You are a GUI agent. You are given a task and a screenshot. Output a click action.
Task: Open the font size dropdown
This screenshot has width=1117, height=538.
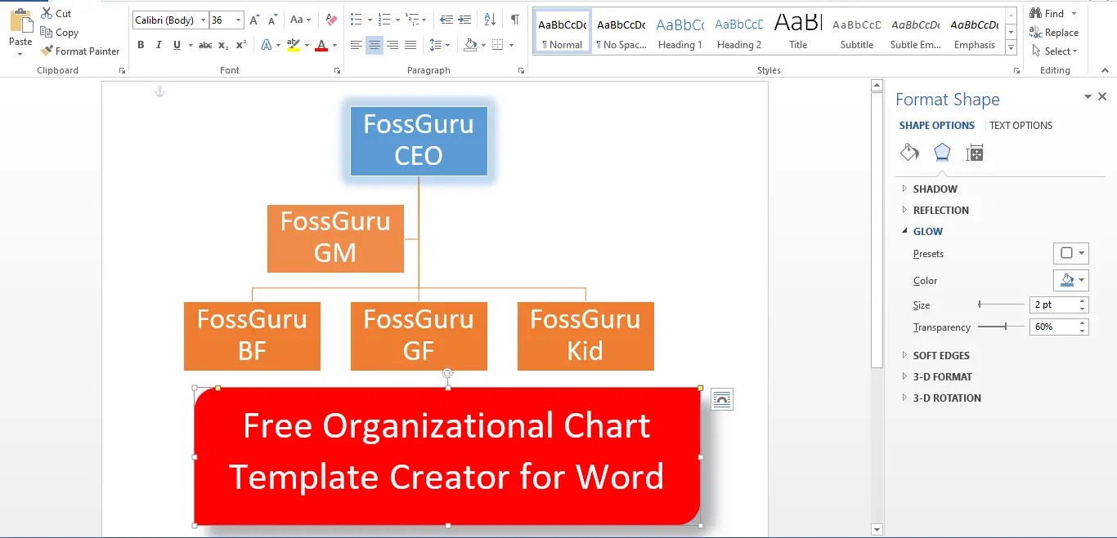point(240,20)
